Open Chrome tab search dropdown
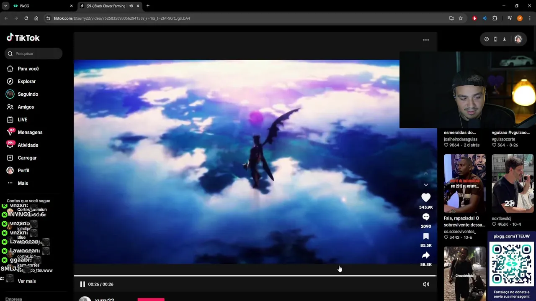This screenshot has width=536, height=301. [5, 6]
